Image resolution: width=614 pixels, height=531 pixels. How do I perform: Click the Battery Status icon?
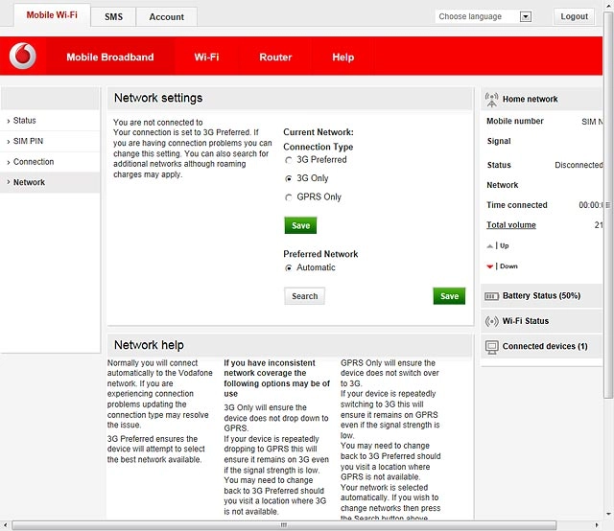point(491,296)
